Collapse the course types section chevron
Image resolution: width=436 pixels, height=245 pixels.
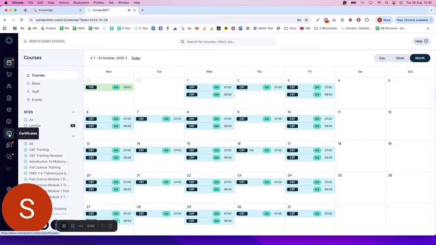[73, 136]
